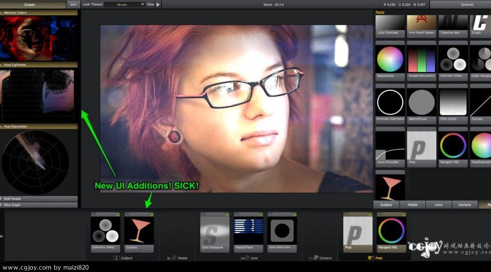Select the Film Grain tool

pyautogui.click(x=453, y=104)
